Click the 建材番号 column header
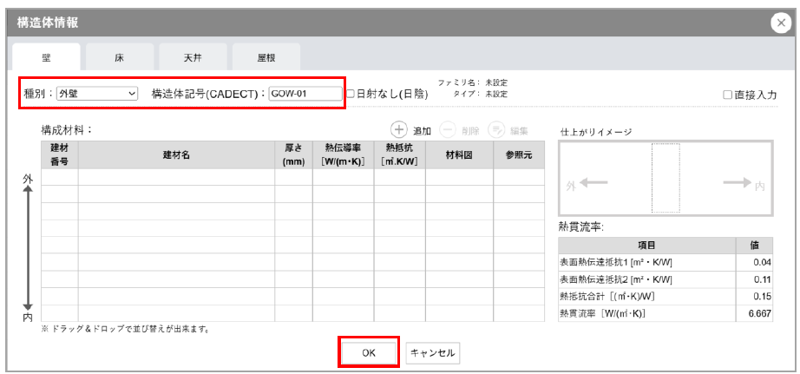 coord(59,154)
